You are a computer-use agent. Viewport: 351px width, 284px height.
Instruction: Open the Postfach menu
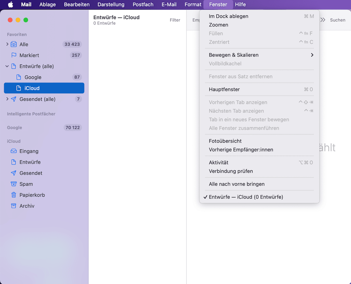coord(143,4)
